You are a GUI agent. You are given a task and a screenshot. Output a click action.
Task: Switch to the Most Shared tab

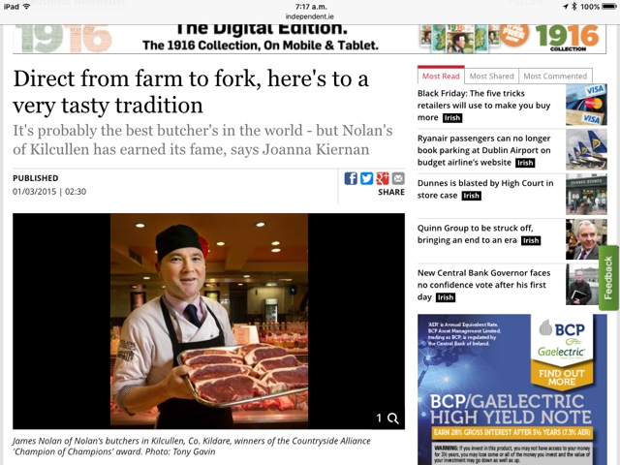(x=491, y=76)
